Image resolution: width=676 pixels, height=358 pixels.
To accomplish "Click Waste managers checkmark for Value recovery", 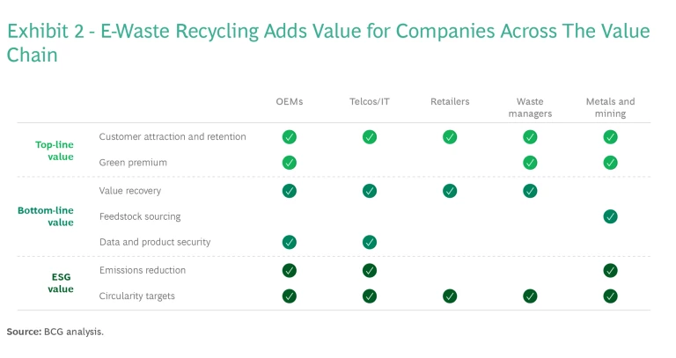I will pyautogui.click(x=530, y=191).
